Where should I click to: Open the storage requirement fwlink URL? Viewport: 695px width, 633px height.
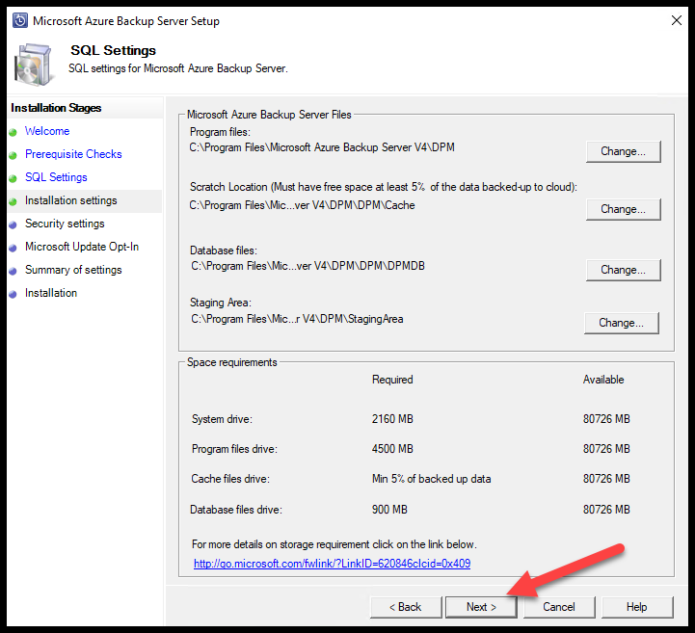click(332, 564)
